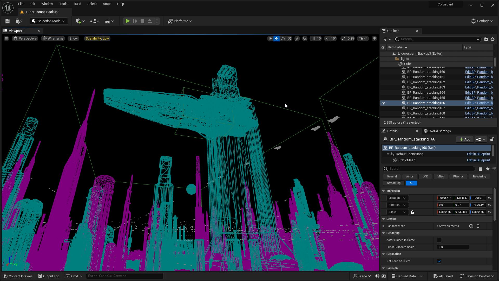Image resolution: width=499 pixels, height=281 pixels.
Task: Click the Outliner search field
Action: [437, 39]
